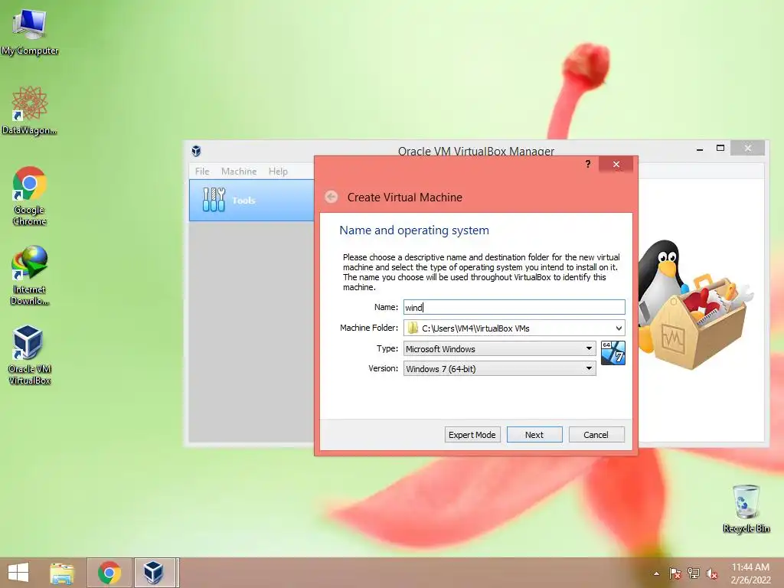Click into the Name text field
The width and height of the screenshot is (784, 588).
click(514, 307)
